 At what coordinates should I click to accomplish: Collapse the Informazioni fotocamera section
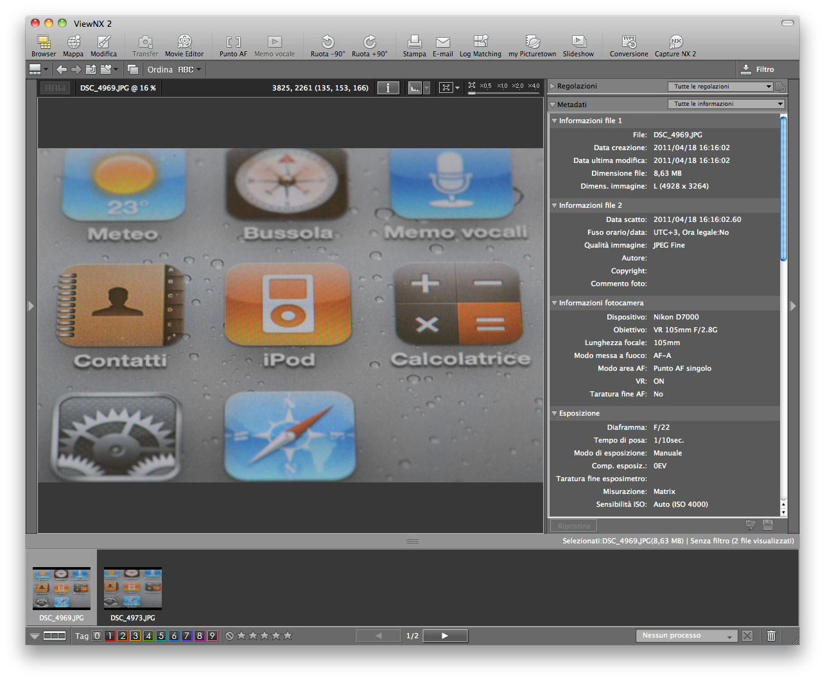click(554, 303)
